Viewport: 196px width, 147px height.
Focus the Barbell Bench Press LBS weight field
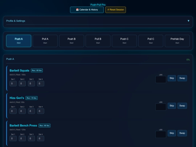click(161, 134)
